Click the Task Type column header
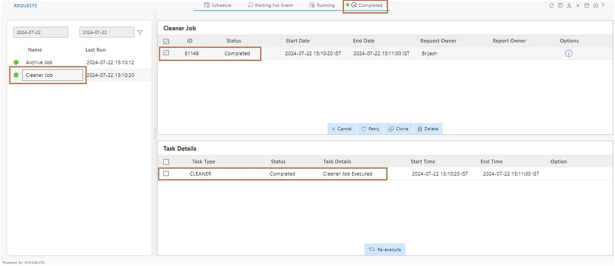This screenshot has height=266, width=615. click(x=204, y=161)
